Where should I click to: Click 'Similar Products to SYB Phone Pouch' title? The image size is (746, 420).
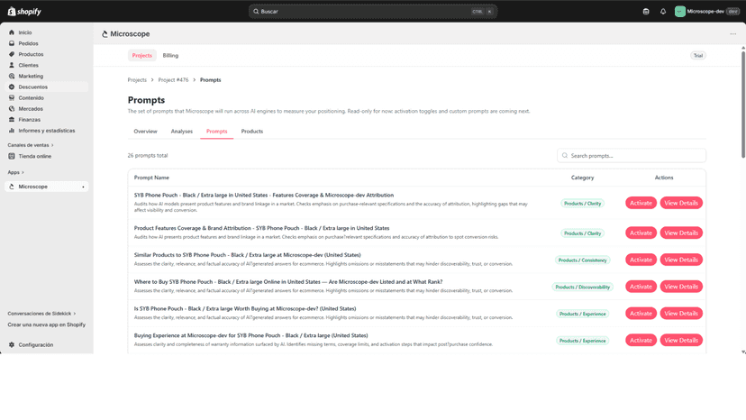[x=248, y=255]
